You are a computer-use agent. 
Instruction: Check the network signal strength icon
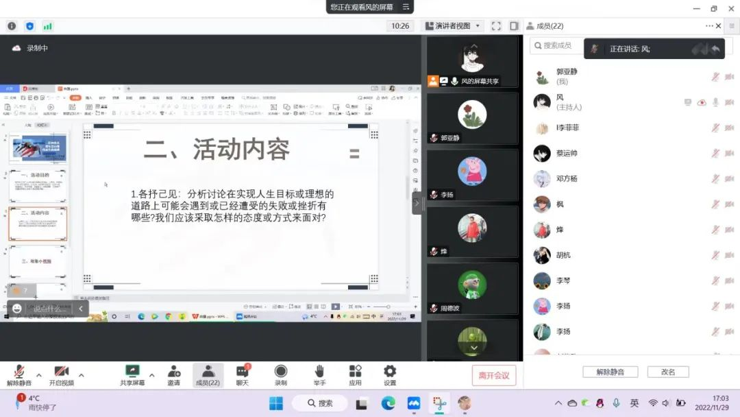pos(47,26)
